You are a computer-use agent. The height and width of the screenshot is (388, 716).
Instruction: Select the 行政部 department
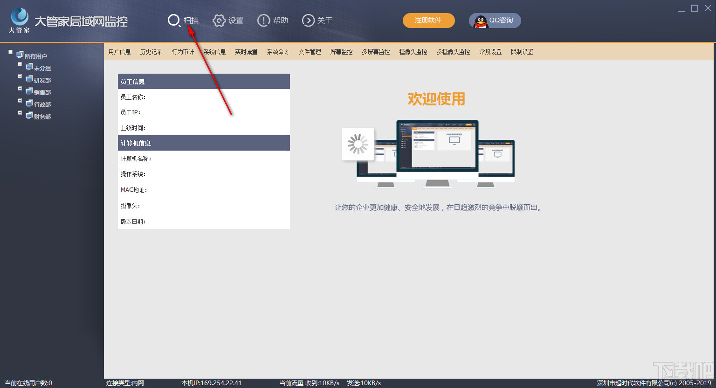pyautogui.click(x=42, y=104)
